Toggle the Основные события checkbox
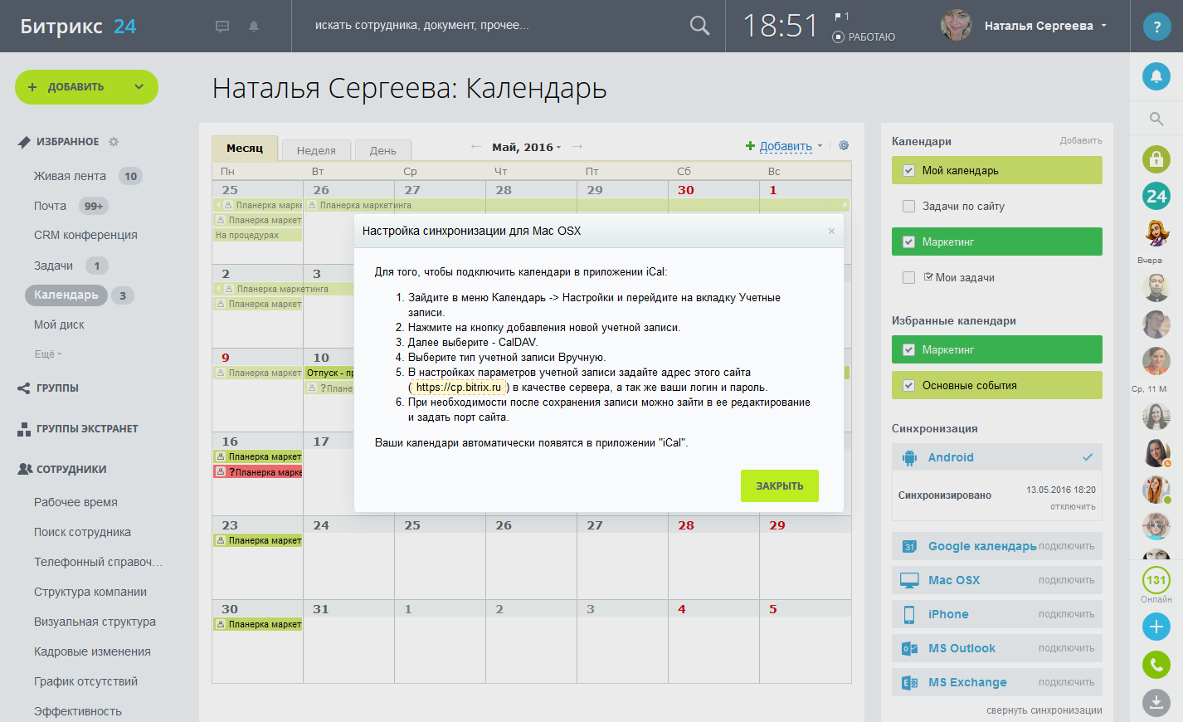 click(908, 386)
